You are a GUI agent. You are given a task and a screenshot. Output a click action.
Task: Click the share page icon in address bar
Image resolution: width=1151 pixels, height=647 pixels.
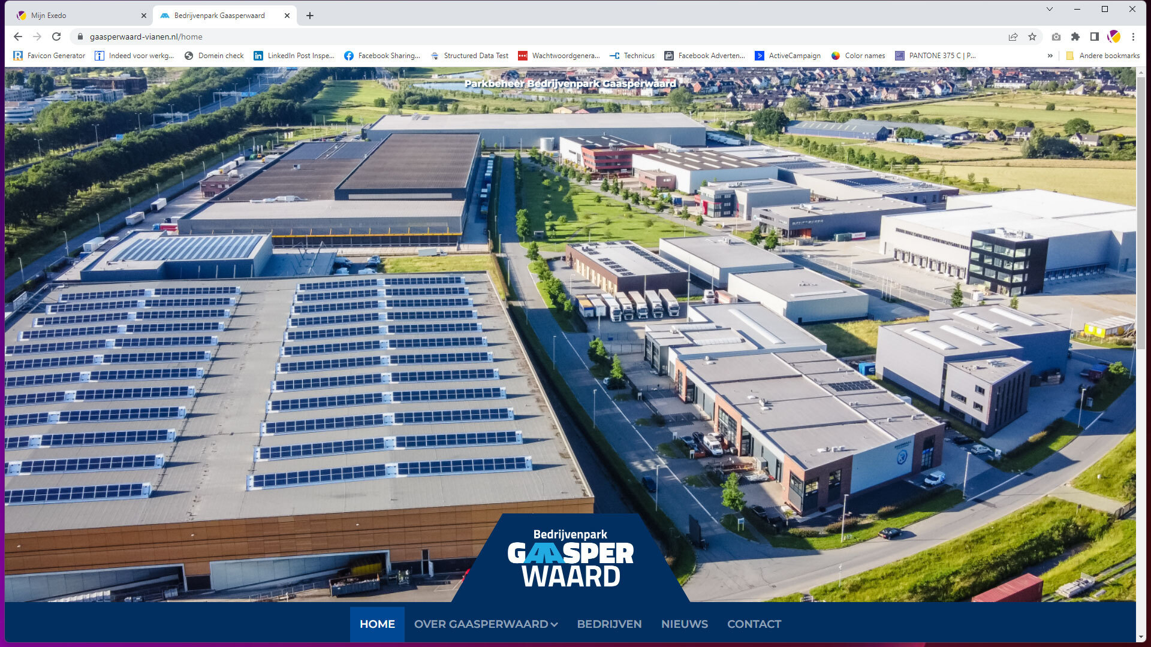pos(1013,37)
